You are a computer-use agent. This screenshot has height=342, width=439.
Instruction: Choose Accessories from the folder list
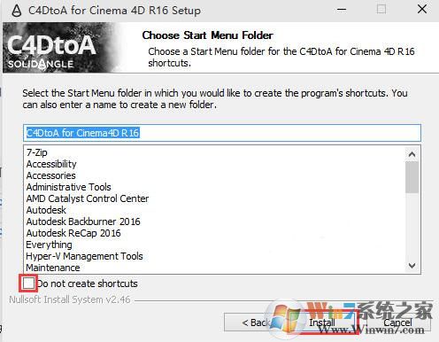pyautogui.click(x=50, y=175)
